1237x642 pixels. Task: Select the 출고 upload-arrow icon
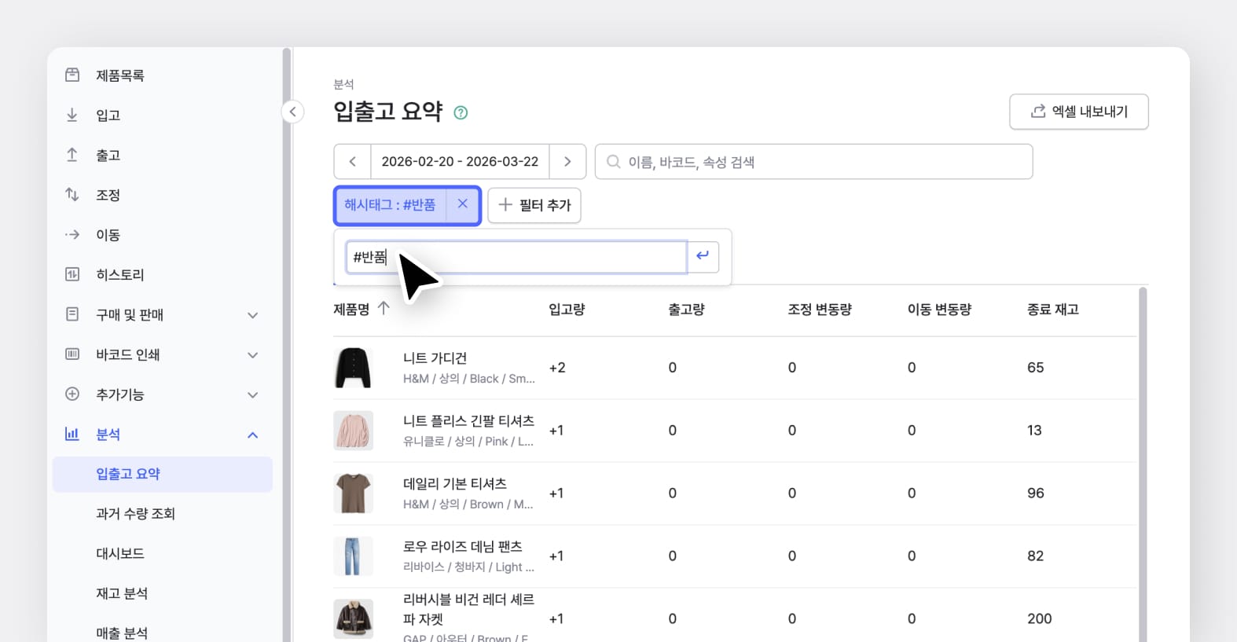point(72,155)
